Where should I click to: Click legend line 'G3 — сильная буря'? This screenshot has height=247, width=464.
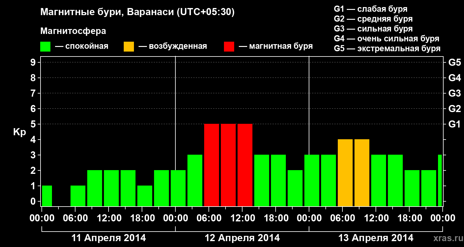(x=373, y=29)
